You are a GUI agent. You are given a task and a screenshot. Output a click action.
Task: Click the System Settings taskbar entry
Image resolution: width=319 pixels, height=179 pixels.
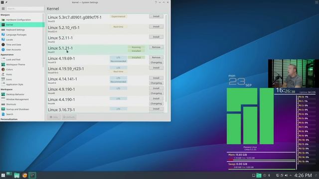tap(32, 176)
